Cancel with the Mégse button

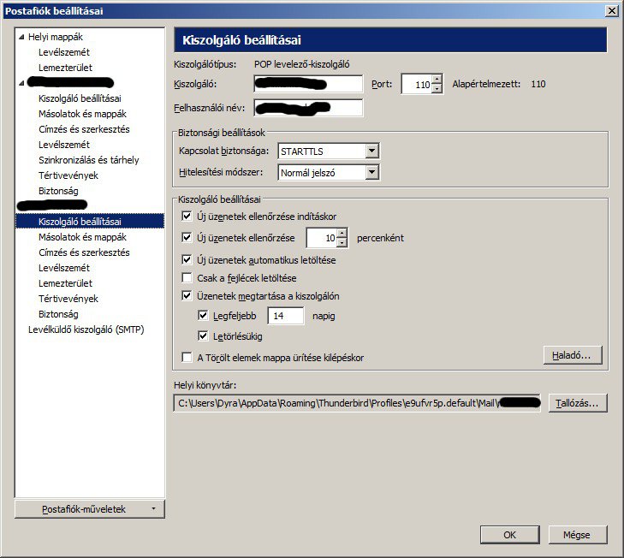[x=578, y=535]
